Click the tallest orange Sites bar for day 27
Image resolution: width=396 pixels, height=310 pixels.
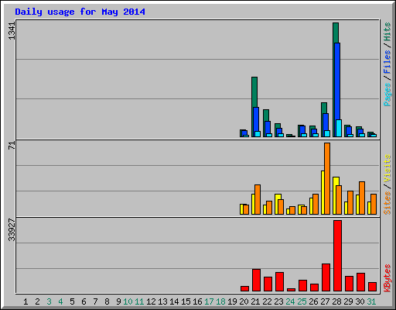[x=327, y=178]
